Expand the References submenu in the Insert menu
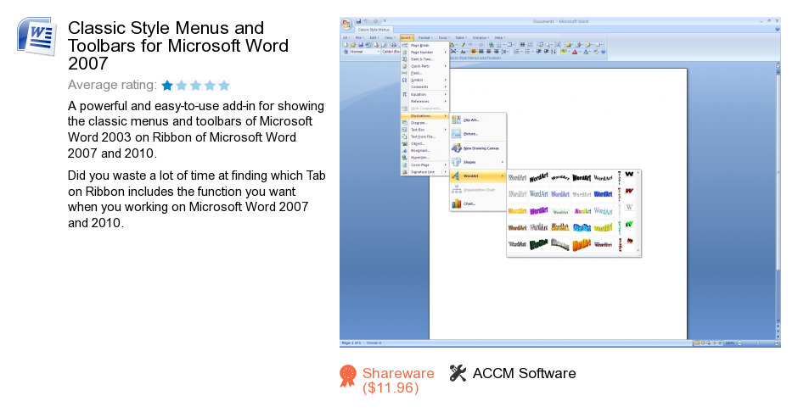This screenshot has height=418, width=798. click(425, 101)
